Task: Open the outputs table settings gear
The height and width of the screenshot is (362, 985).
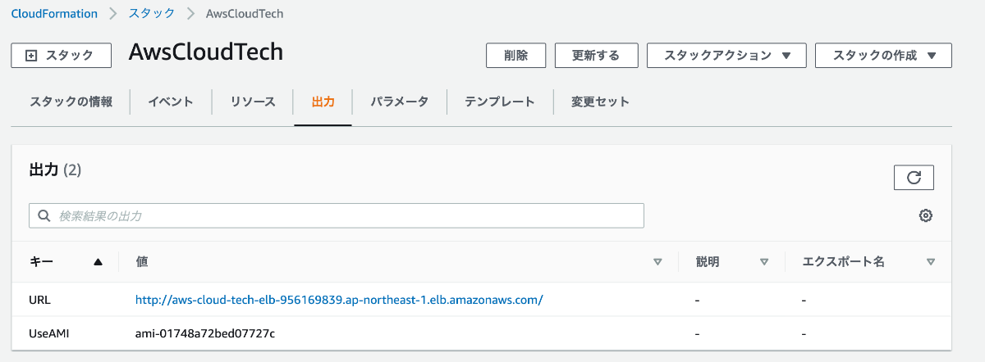Action: [926, 215]
